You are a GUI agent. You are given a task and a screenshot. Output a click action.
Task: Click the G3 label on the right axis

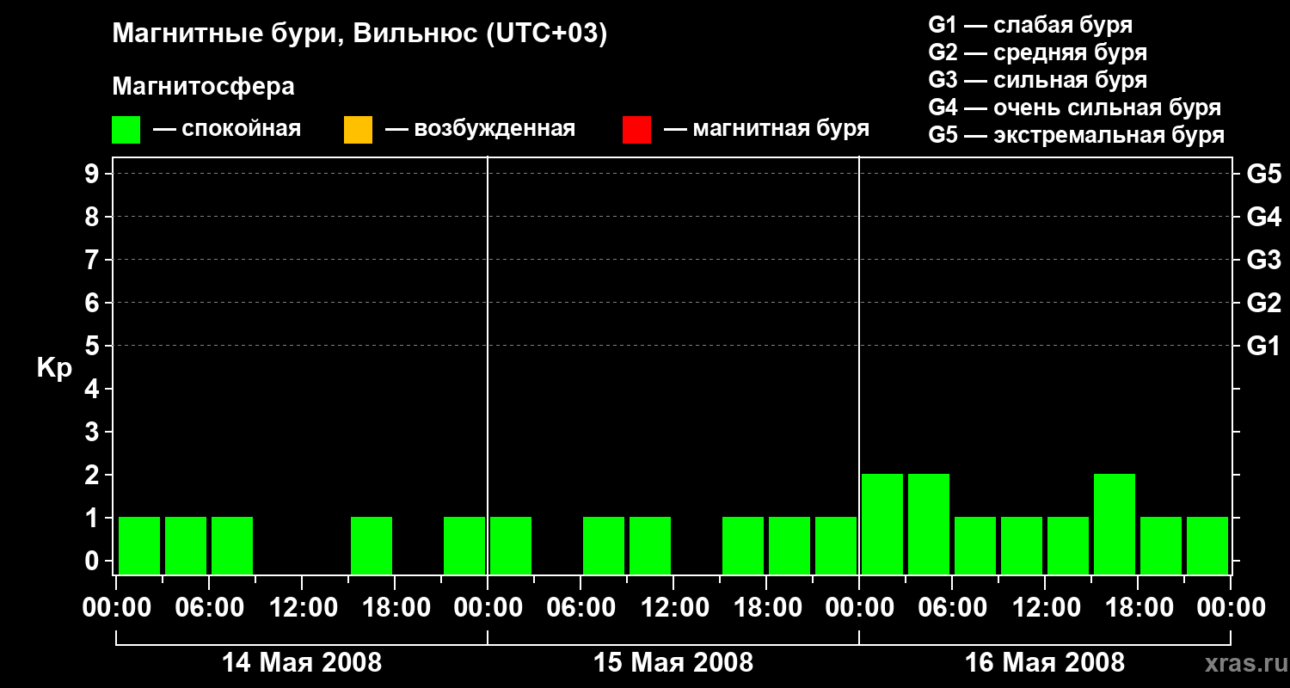(1263, 260)
